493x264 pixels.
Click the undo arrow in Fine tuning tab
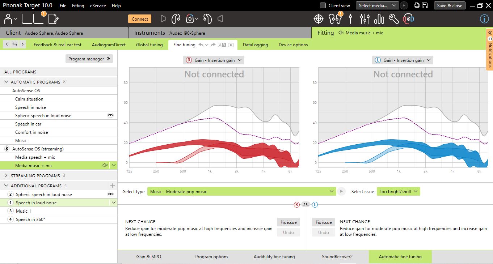point(201,45)
